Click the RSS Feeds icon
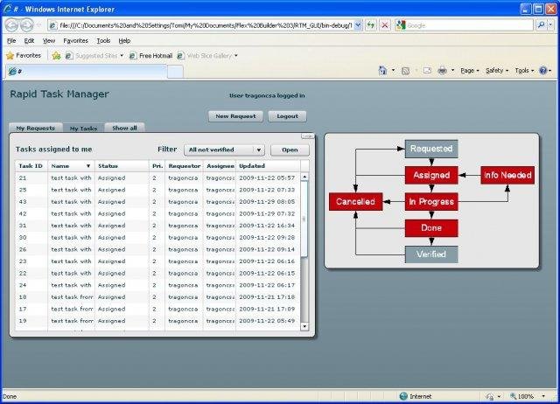 pyautogui.click(x=405, y=71)
